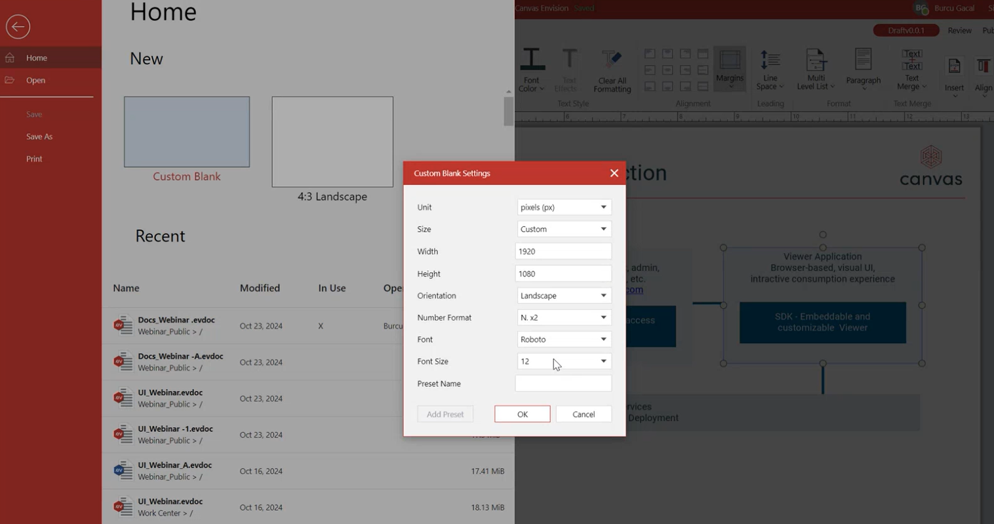
Task: Open the Multi Level List tool
Action: pyautogui.click(x=815, y=60)
